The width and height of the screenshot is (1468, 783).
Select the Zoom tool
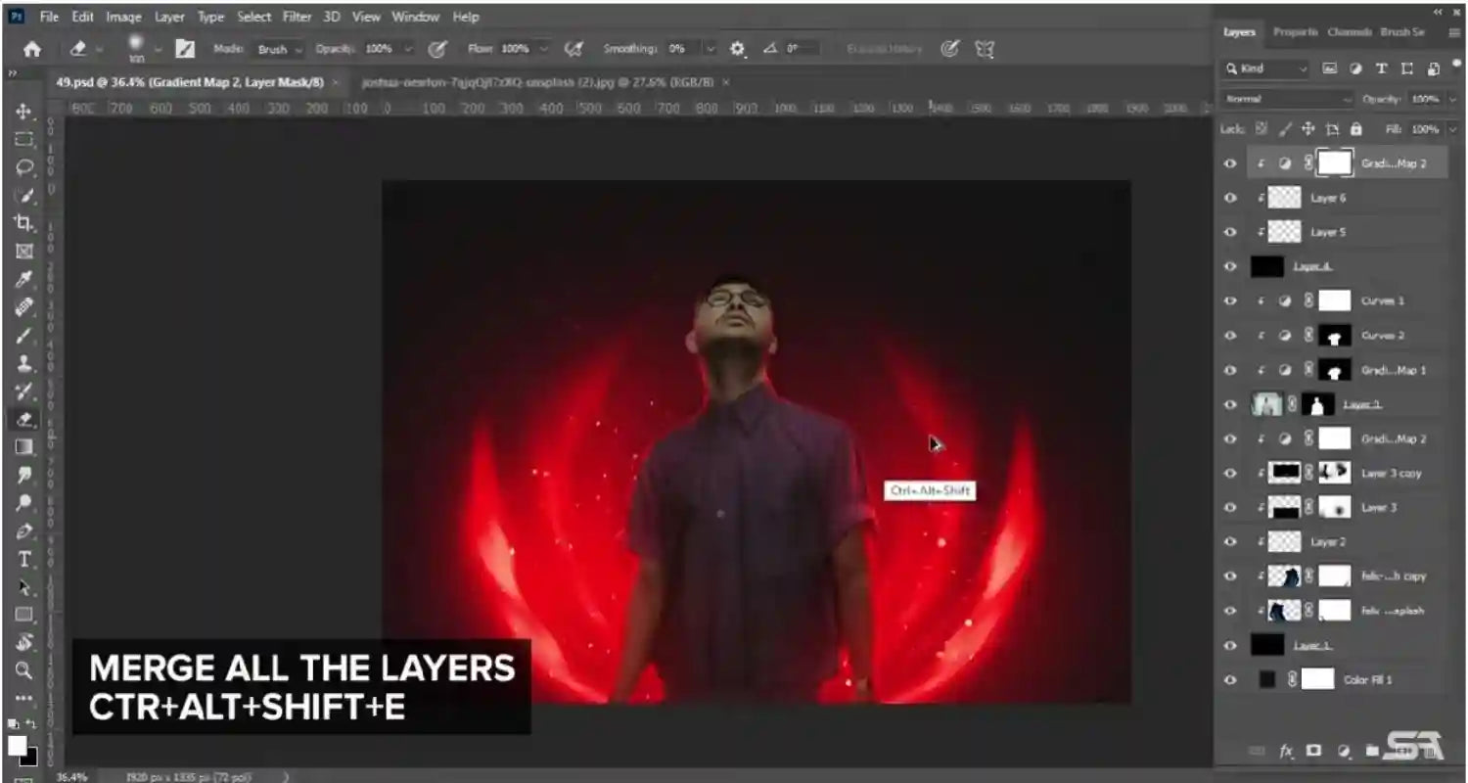tap(23, 671)
